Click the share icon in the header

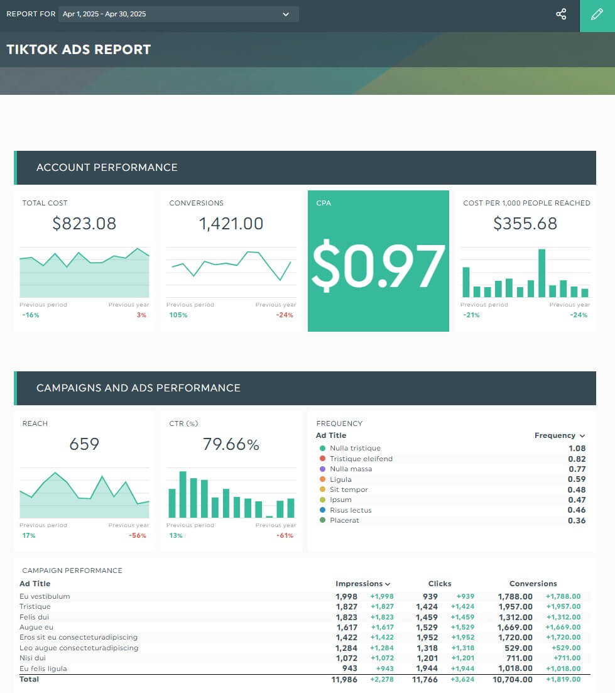[x=561, y=14]
